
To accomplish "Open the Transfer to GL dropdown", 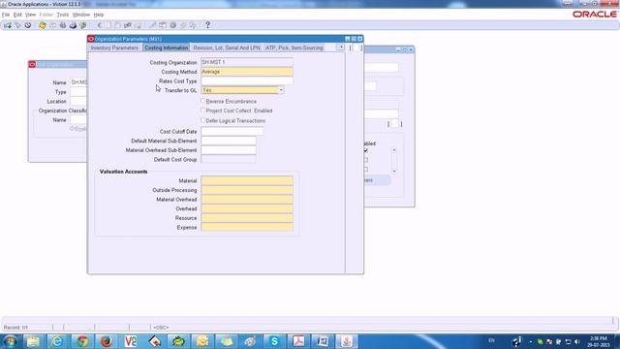I will (281, 90).
